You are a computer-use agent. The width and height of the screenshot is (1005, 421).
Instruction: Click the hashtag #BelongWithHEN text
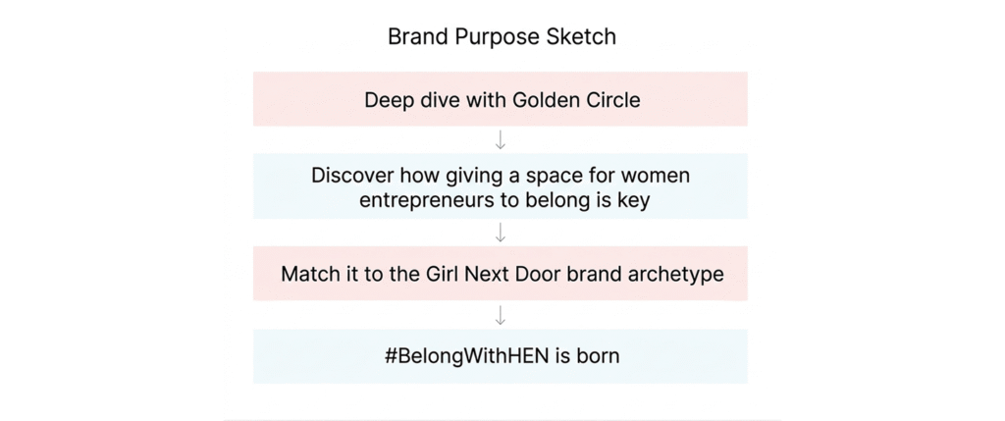(466, 355)
